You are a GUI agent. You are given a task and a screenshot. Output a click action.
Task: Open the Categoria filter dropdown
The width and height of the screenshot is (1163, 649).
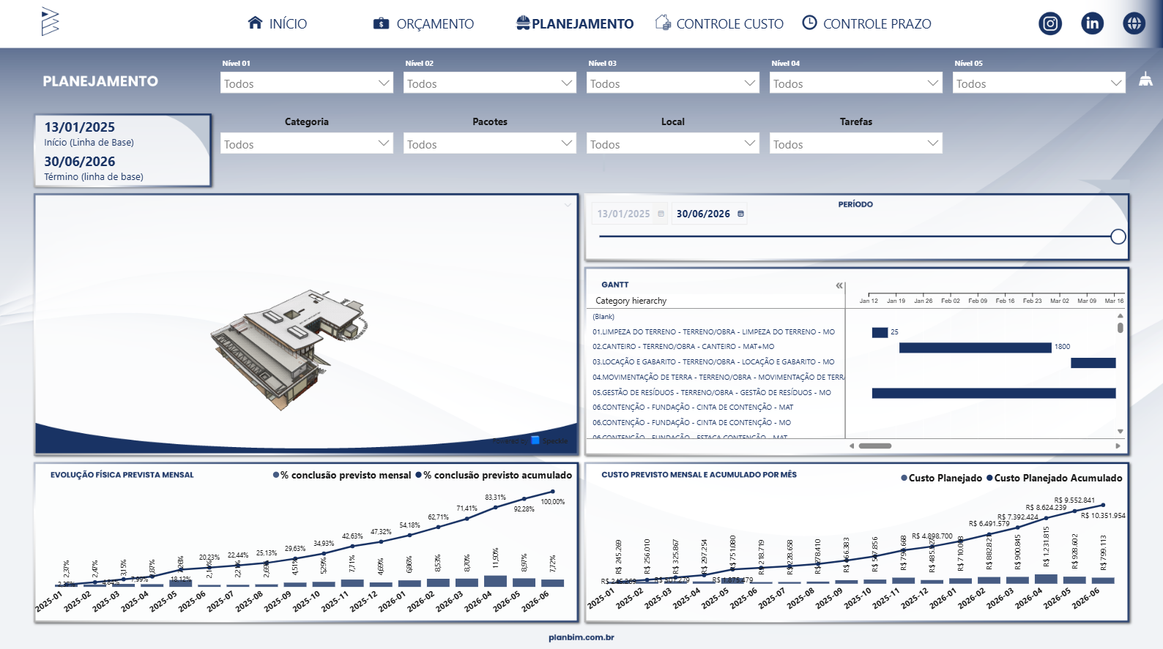[x=306, y=144]
